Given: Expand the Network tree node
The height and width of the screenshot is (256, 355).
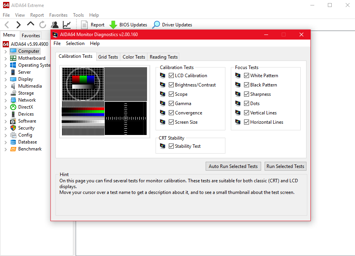Looking at the screenshot, I should click(x=6, y=100).
